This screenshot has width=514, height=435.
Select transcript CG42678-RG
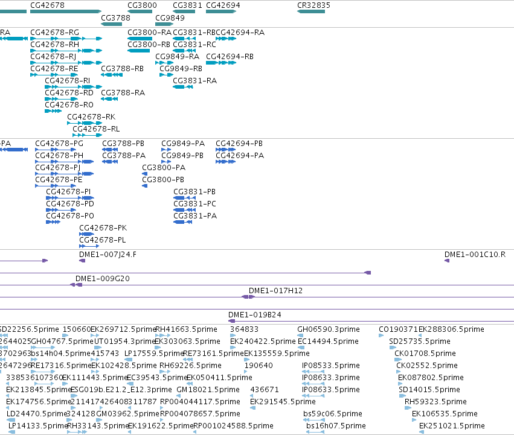tap(66, 39)
